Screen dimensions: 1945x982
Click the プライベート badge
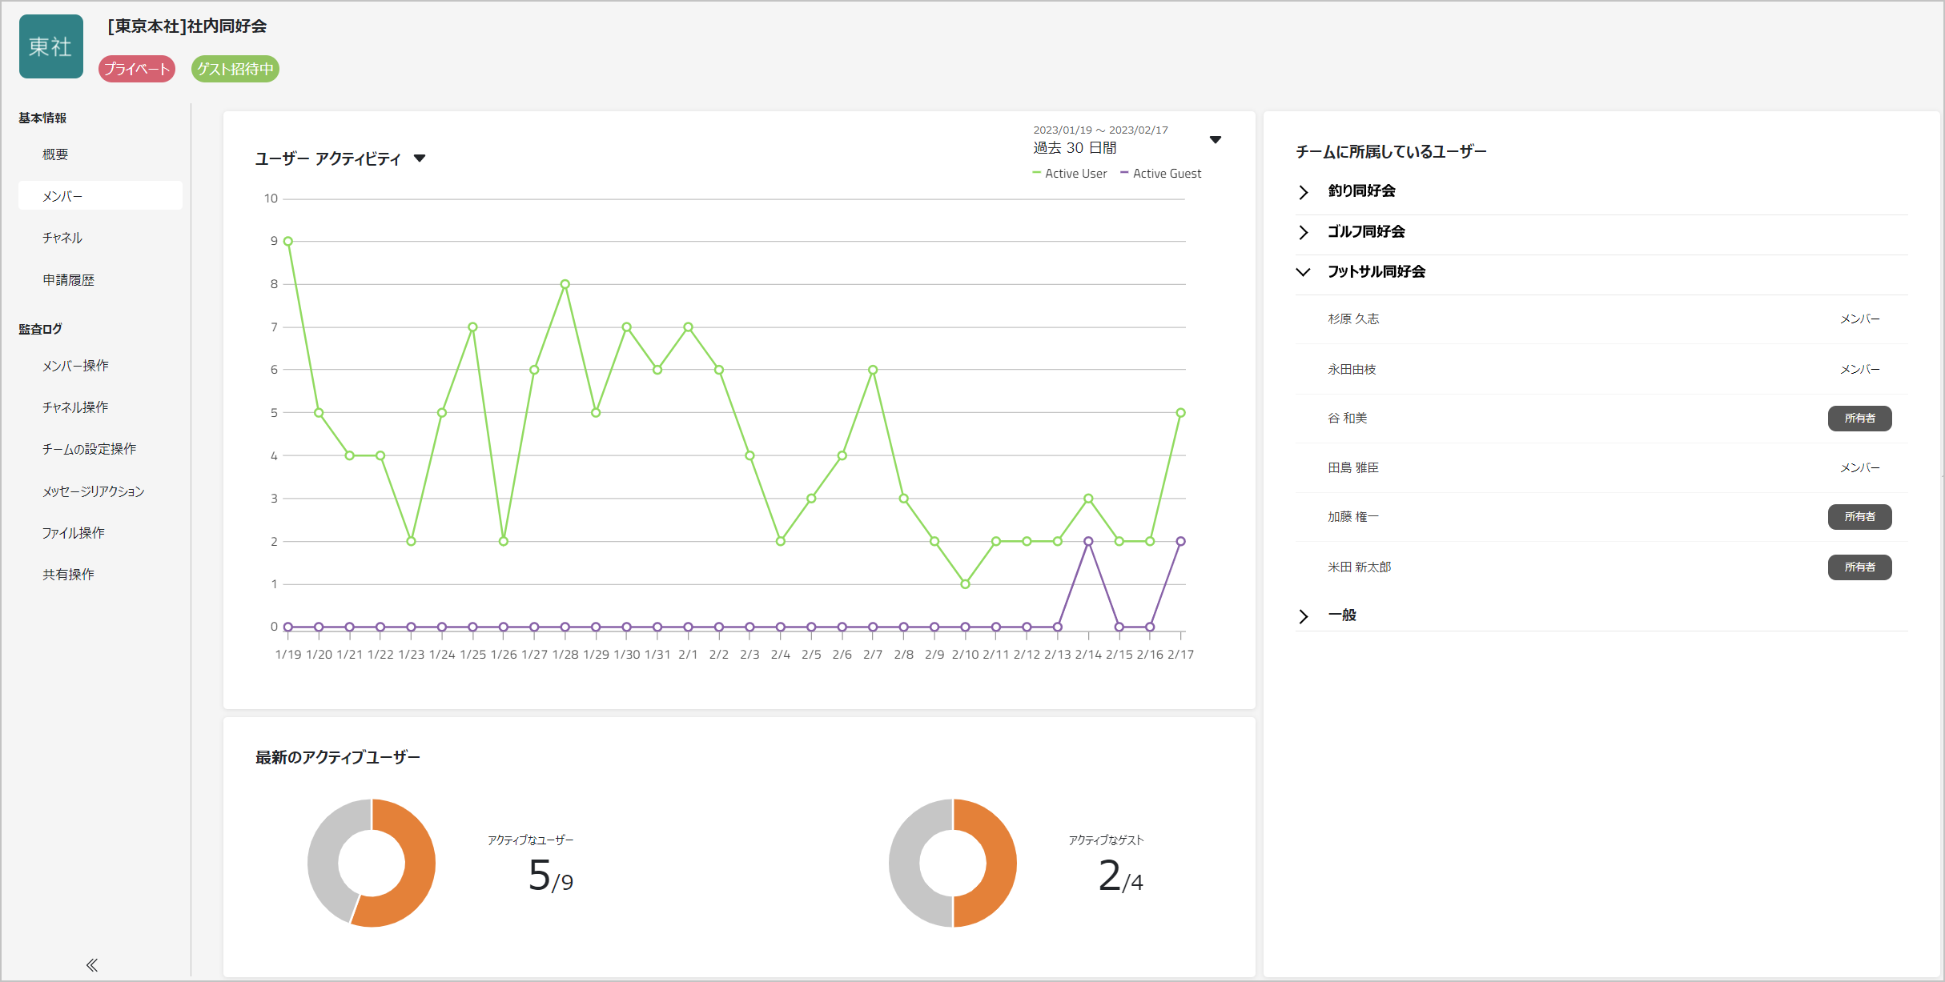(x=137, y=69)
